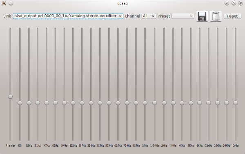245x154 pixels.
Task: Open the X application menu icon in title bar
Action: (x=4, y=3)
